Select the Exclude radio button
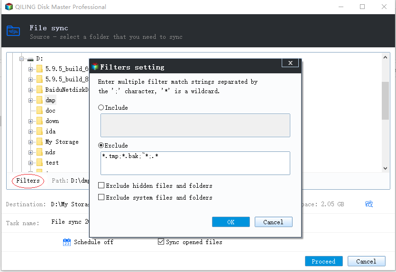 tap(101, 145)
